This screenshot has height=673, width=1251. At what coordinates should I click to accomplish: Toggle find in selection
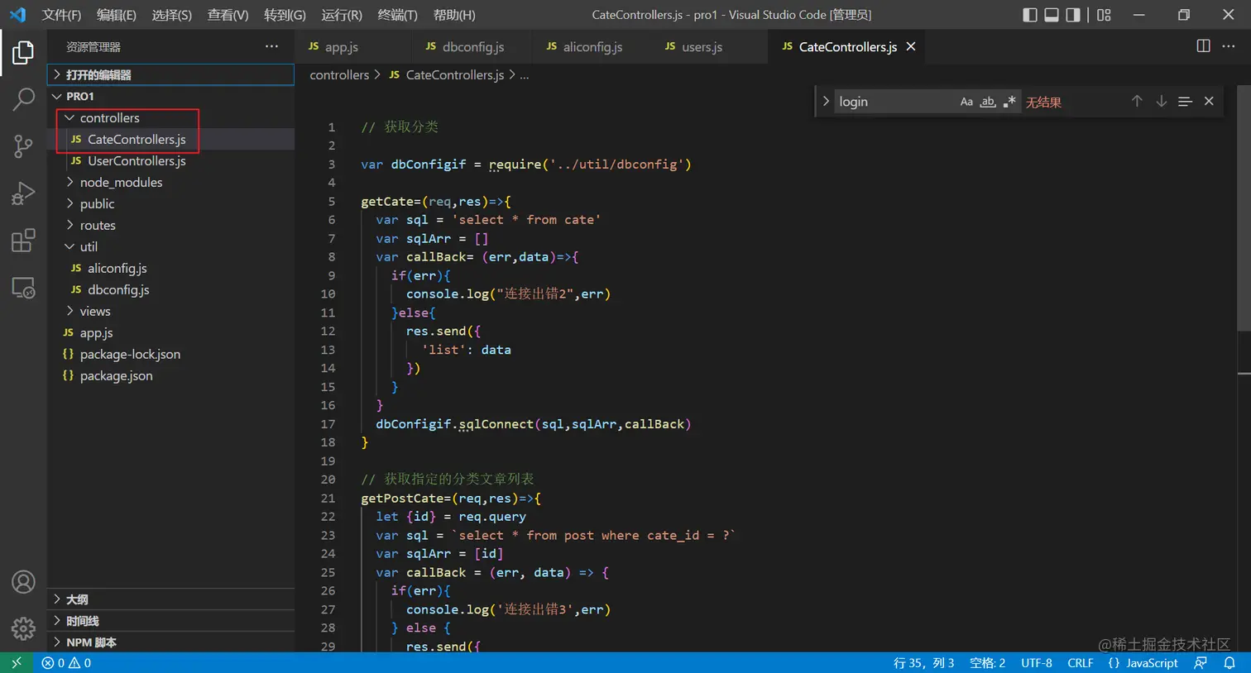pyautogui.click(x=1185, y=101)
